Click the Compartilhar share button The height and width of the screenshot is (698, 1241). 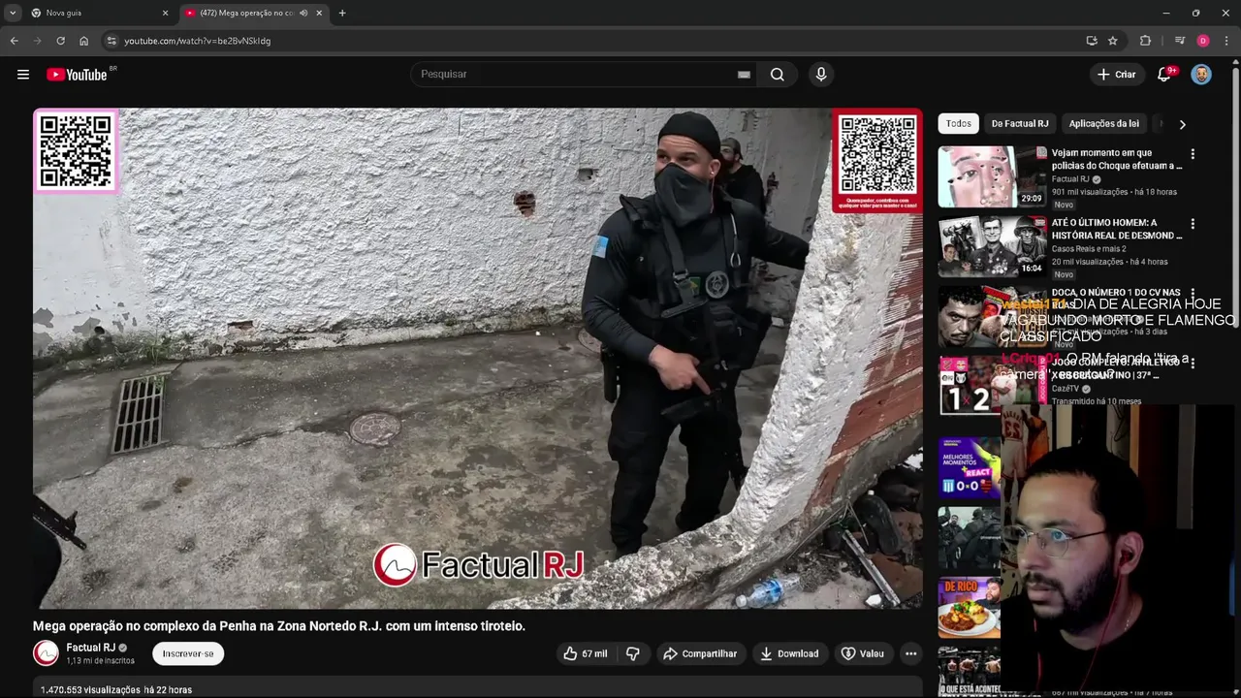pyautogui.click(x=700, y=653)
